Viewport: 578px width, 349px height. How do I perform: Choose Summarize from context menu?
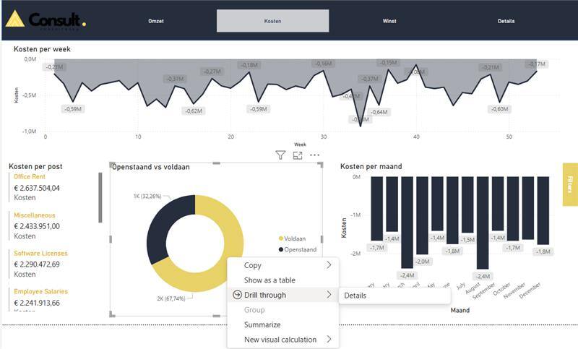tap(262, 325)
